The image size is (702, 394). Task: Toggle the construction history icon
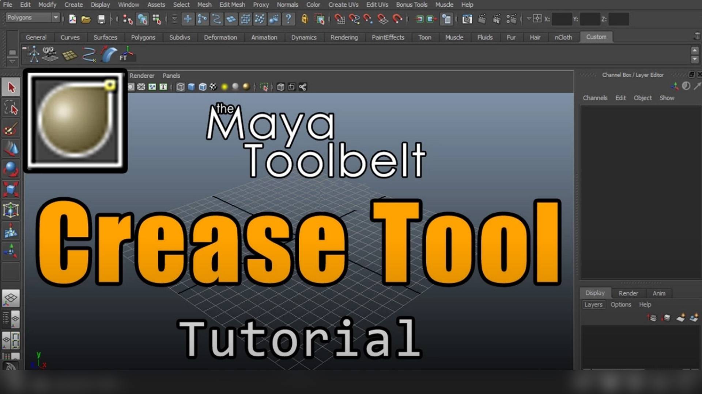point(446,19)
